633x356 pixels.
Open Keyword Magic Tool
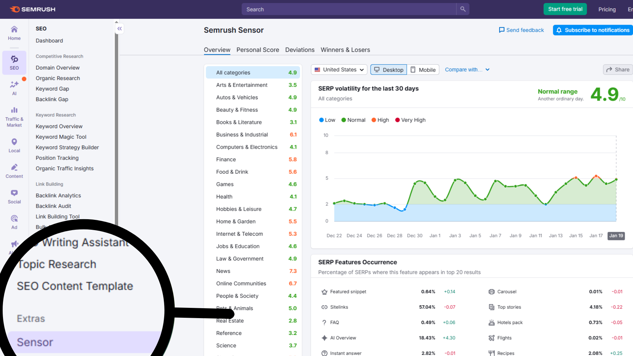pos(61,137)
